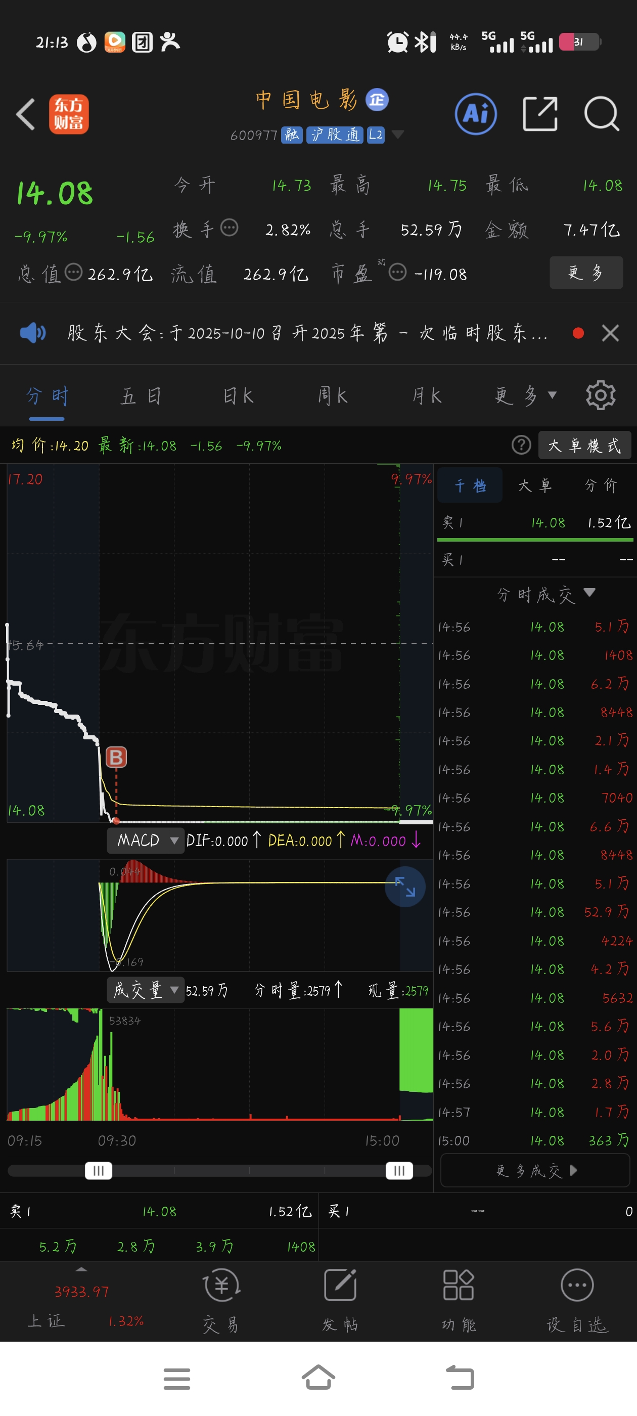The image size is (637, 1416).
Task: Tap the 融 margin tag
Action: click(292, 135)
